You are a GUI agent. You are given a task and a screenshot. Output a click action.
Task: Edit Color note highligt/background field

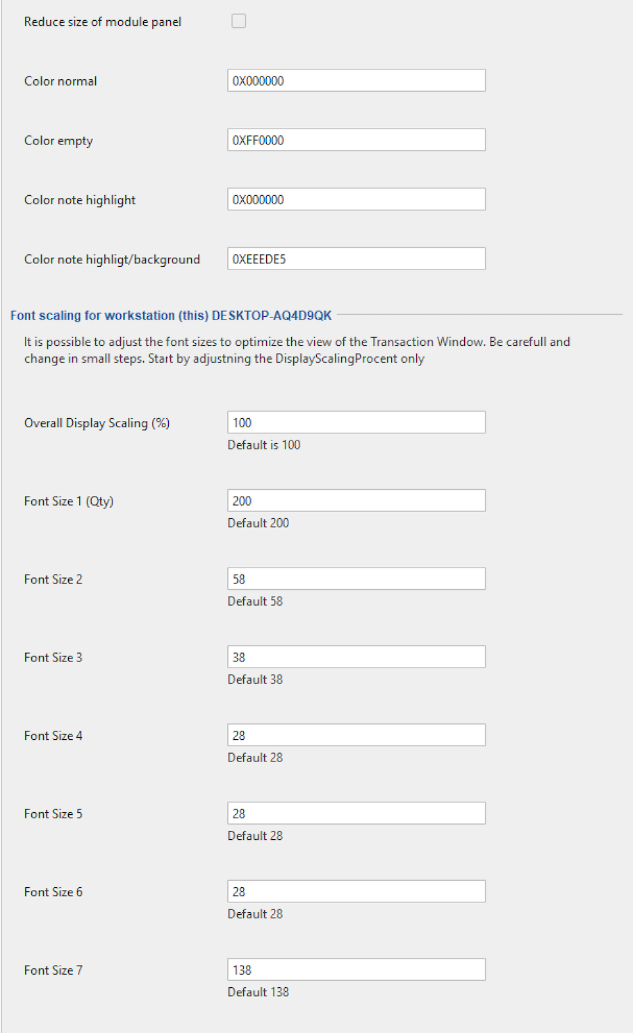356,259
